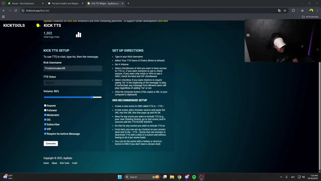Adjust the Volume slider handle
The image size is (321, 181).
pyautogui.click(x=92, y=97)
